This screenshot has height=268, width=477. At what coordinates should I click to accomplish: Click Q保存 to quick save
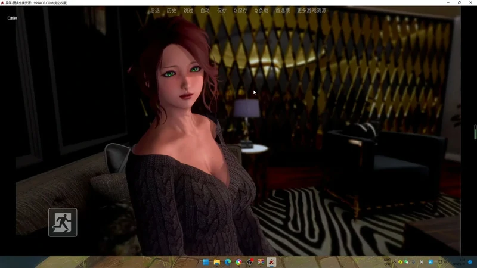tap(240, 11)
